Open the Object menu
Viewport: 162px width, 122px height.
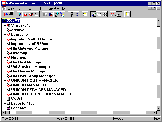(12, 8)
